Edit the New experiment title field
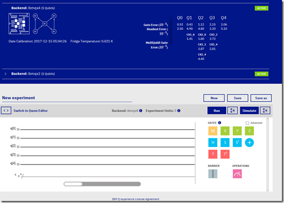 tap(67, 98)
